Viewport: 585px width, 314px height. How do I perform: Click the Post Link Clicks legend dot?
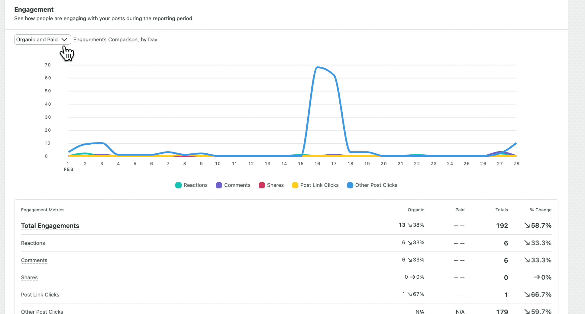295,185
